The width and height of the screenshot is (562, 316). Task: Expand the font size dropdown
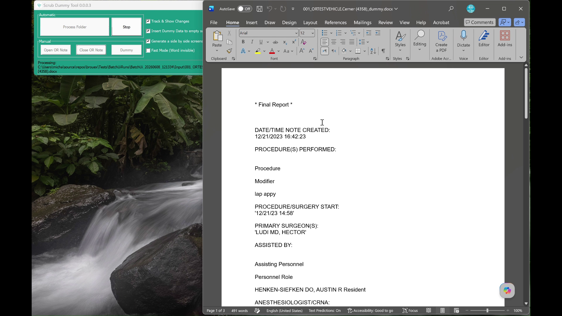pos(312,33)
